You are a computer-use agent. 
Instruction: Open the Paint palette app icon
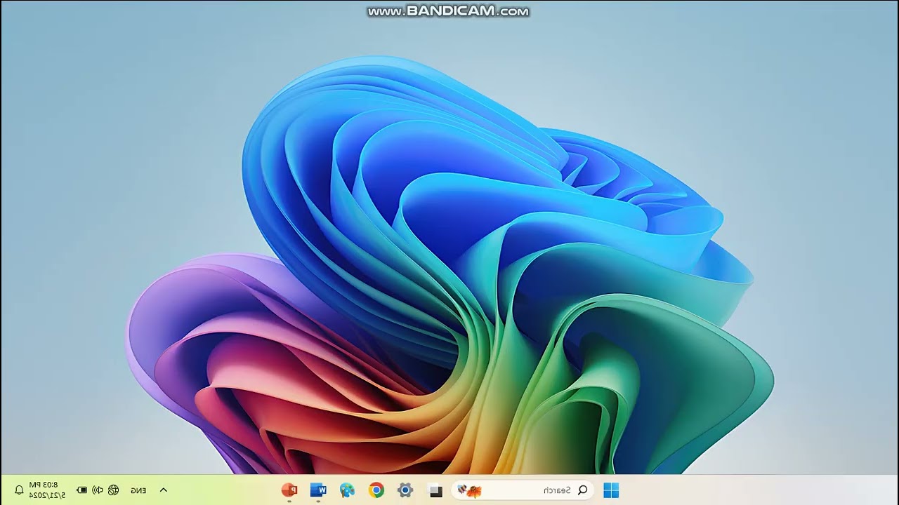pyautogui.click(x=347, y=490)
